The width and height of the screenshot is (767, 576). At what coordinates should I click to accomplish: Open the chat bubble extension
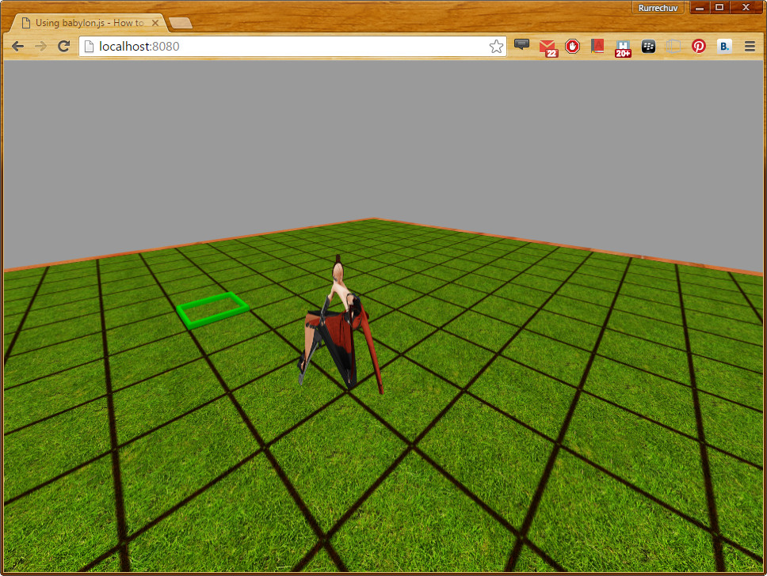click(521, 45)
